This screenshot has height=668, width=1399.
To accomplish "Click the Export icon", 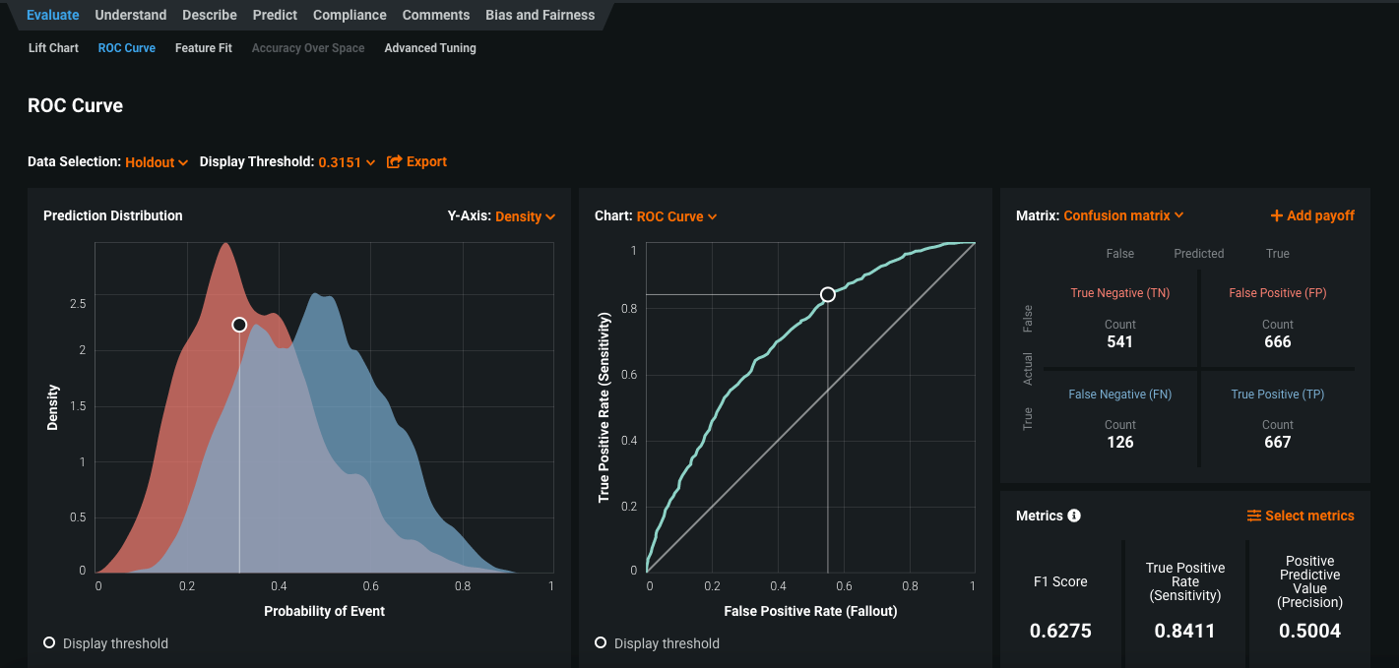I will coord(394,162).
